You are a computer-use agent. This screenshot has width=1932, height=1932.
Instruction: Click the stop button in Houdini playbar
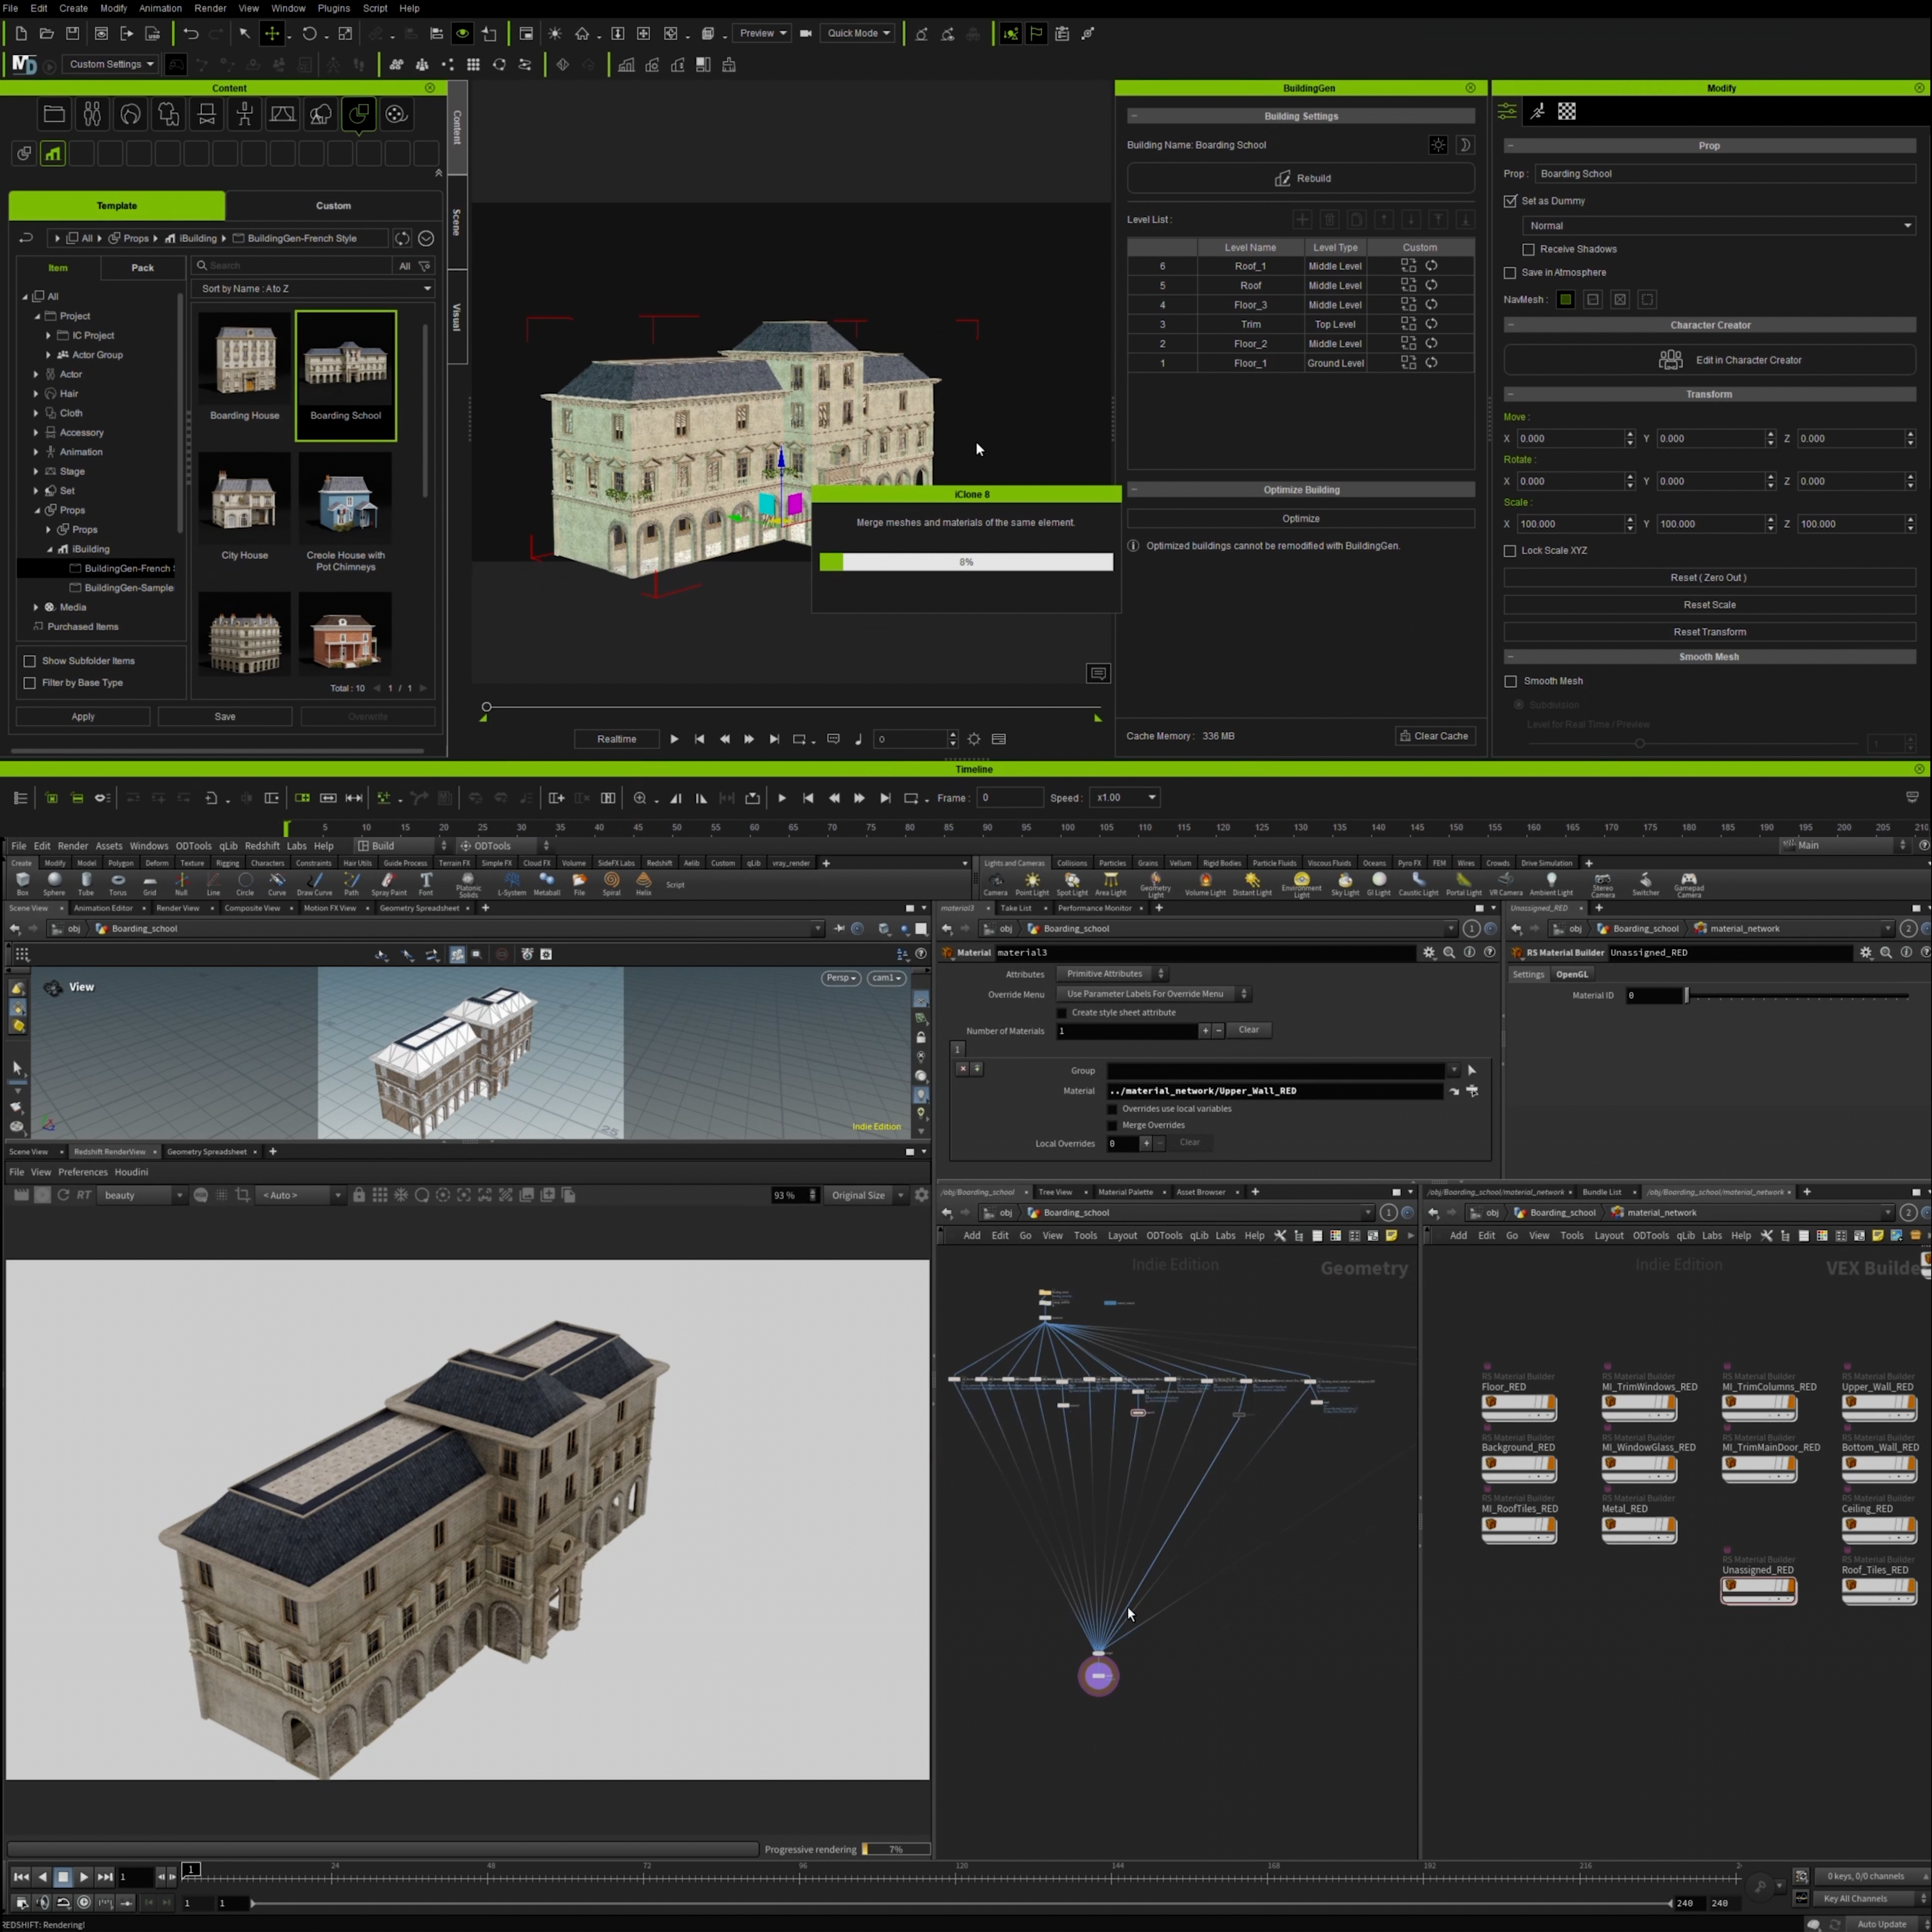coord(62,1877)
